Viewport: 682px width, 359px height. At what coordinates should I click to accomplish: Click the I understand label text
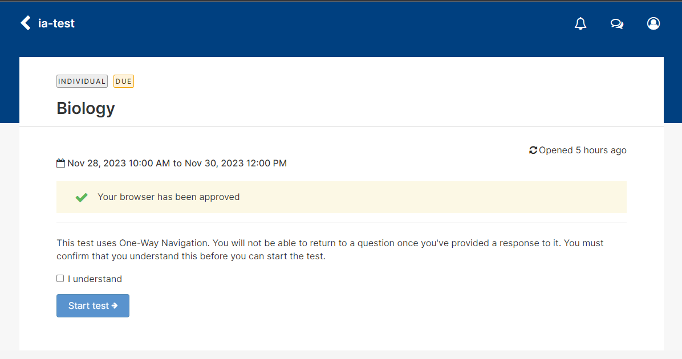coord(95,279)
